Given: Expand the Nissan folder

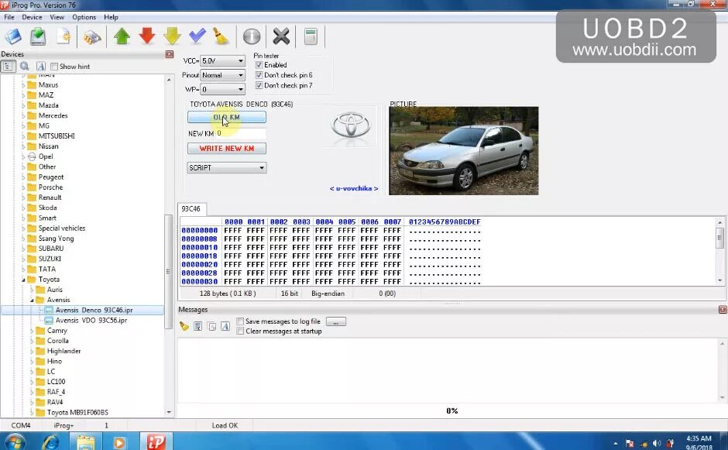Looking at the screenshot, I should tap(23, 146).
